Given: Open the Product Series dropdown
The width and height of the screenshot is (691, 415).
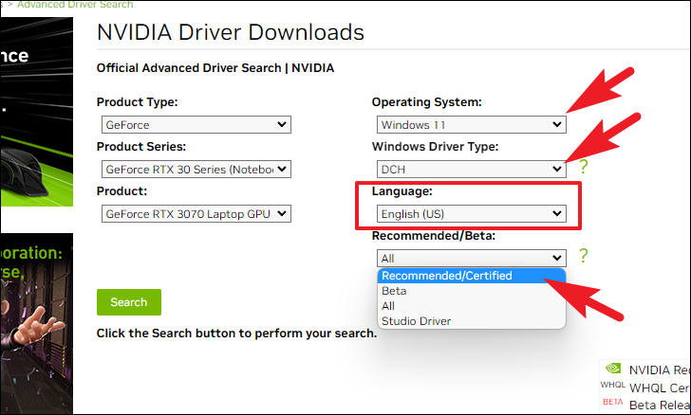Looking at the screenshot, I should tap(196, 169).
